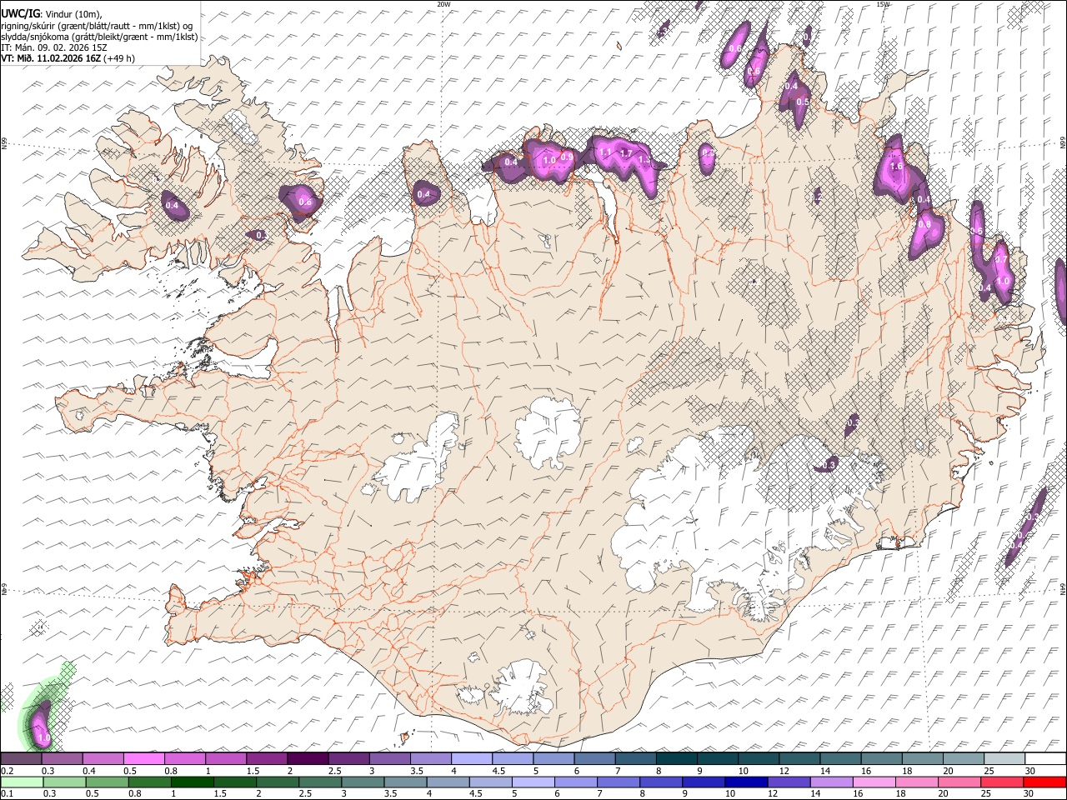Click the 'IT: Mán. 09. 02. 2026 15Z' line
This screenshot has width=1067, height=800.
(x=54, y=47)
